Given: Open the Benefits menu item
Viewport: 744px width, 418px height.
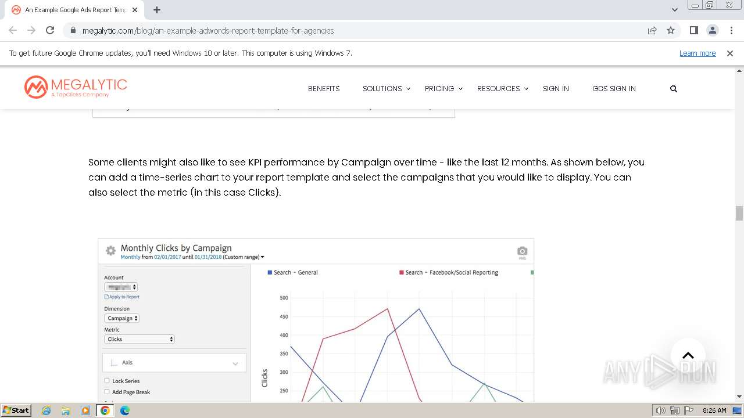Looking at the screenshot, I should pos(324,89).
